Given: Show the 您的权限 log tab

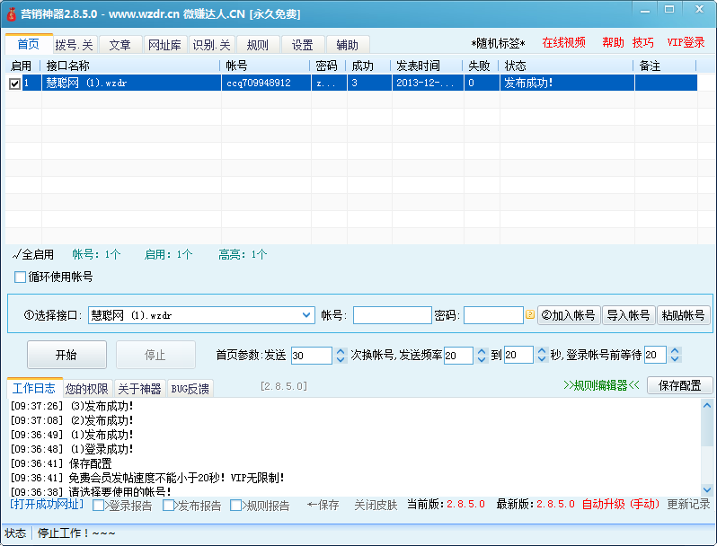Looking at the screenshot, I should coord(87,389).
